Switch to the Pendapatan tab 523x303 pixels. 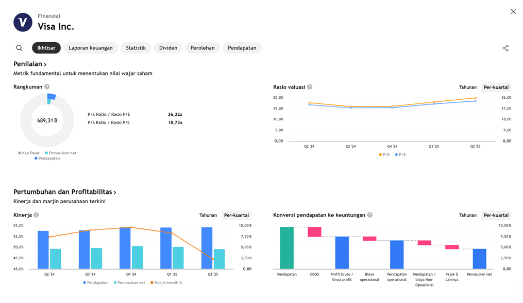tap(242, 48)
